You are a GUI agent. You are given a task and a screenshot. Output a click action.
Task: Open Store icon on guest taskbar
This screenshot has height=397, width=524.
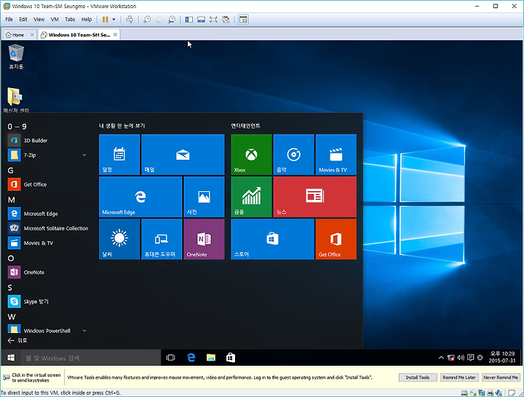click(x=231, y=358)
